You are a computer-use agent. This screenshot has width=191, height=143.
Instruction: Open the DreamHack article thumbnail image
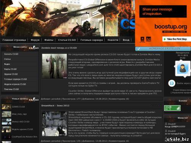(x=54, y=124)
